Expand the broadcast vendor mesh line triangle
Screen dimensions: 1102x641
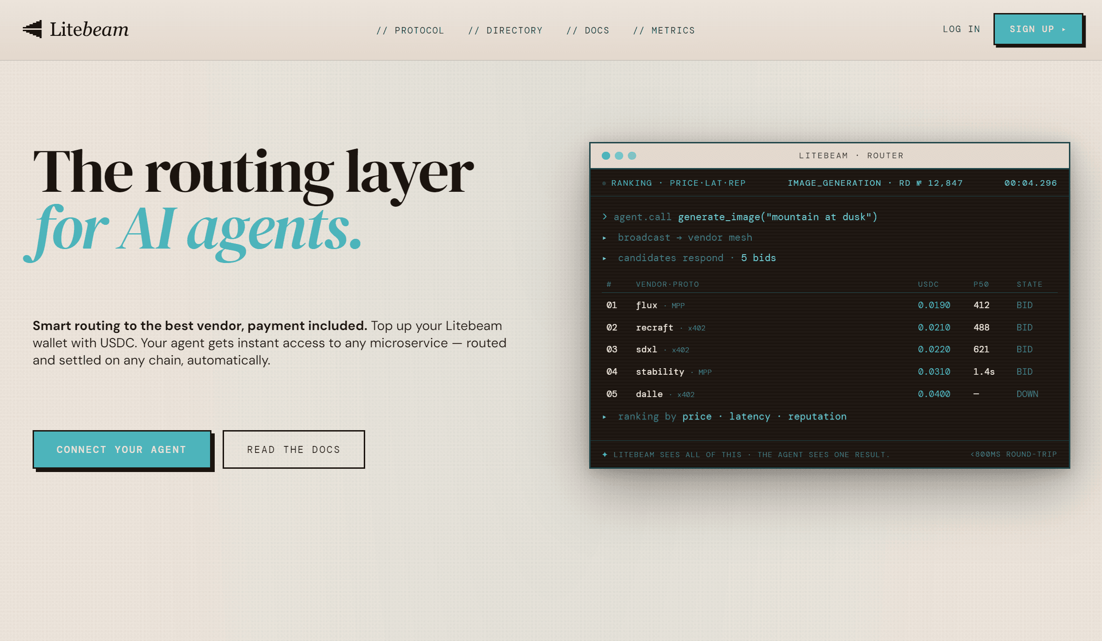[605, 238]
